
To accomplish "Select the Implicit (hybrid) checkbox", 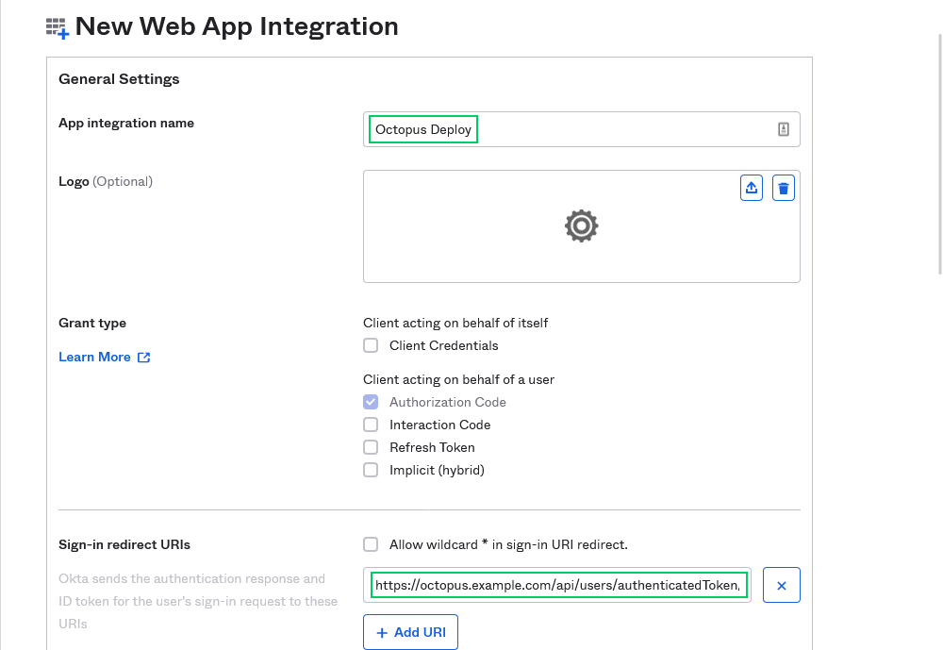I will 372,470.
